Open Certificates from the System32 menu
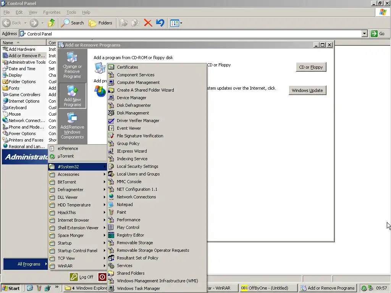391x293 pixels. tap(157, 67)
